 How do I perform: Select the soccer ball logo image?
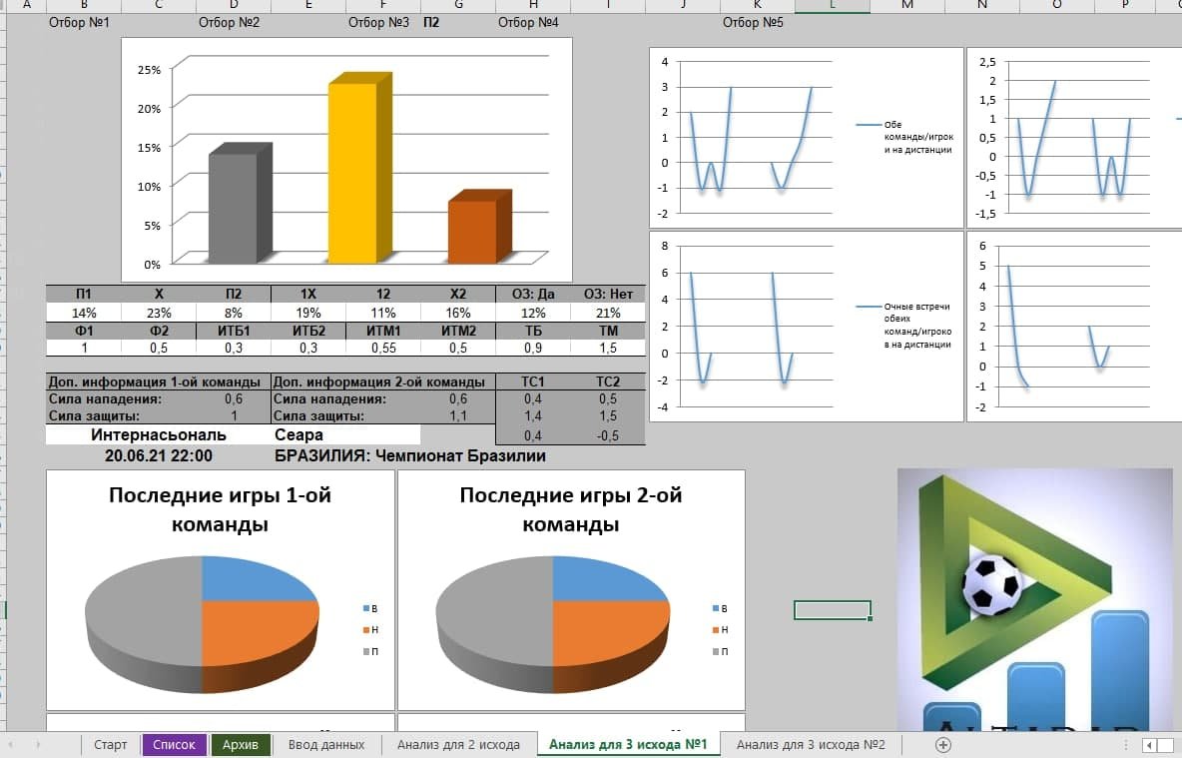coord(1034,599)
